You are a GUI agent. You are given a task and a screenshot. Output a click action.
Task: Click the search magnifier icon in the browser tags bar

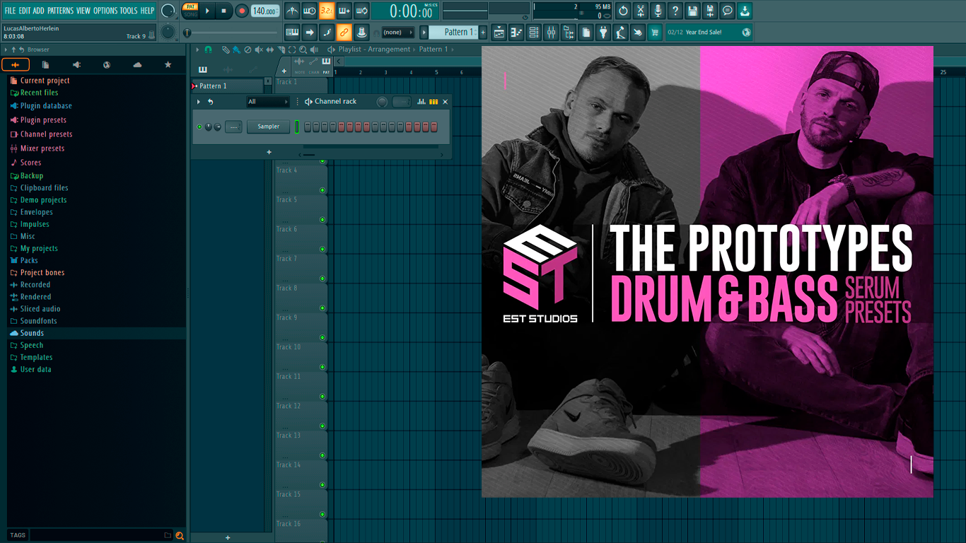point(180,535)
